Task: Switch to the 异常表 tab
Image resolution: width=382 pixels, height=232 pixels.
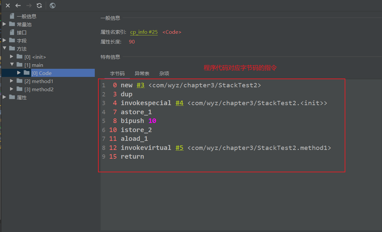Action: 142,74
